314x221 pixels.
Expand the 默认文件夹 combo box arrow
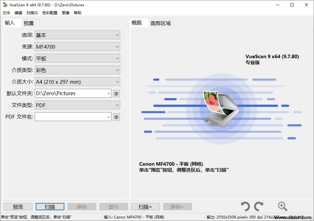(108, 94)
